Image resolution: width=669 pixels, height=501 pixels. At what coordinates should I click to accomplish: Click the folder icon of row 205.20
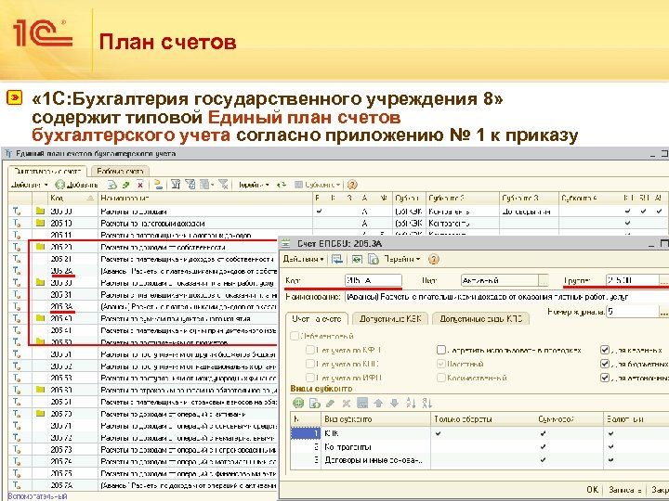(41, 247)
